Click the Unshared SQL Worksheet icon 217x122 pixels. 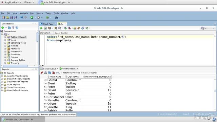tap(75, 28)
